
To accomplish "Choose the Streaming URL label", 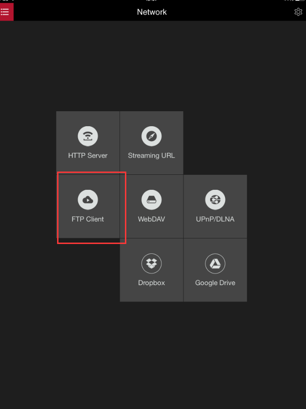I will (x=152, y=156).
